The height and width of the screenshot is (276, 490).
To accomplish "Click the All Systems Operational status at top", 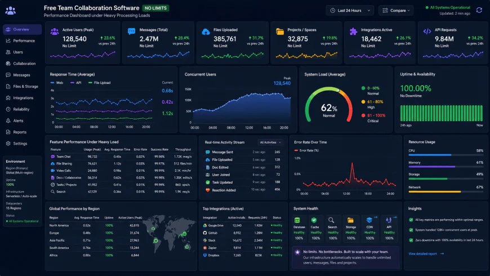I will [x=448, y=7].
